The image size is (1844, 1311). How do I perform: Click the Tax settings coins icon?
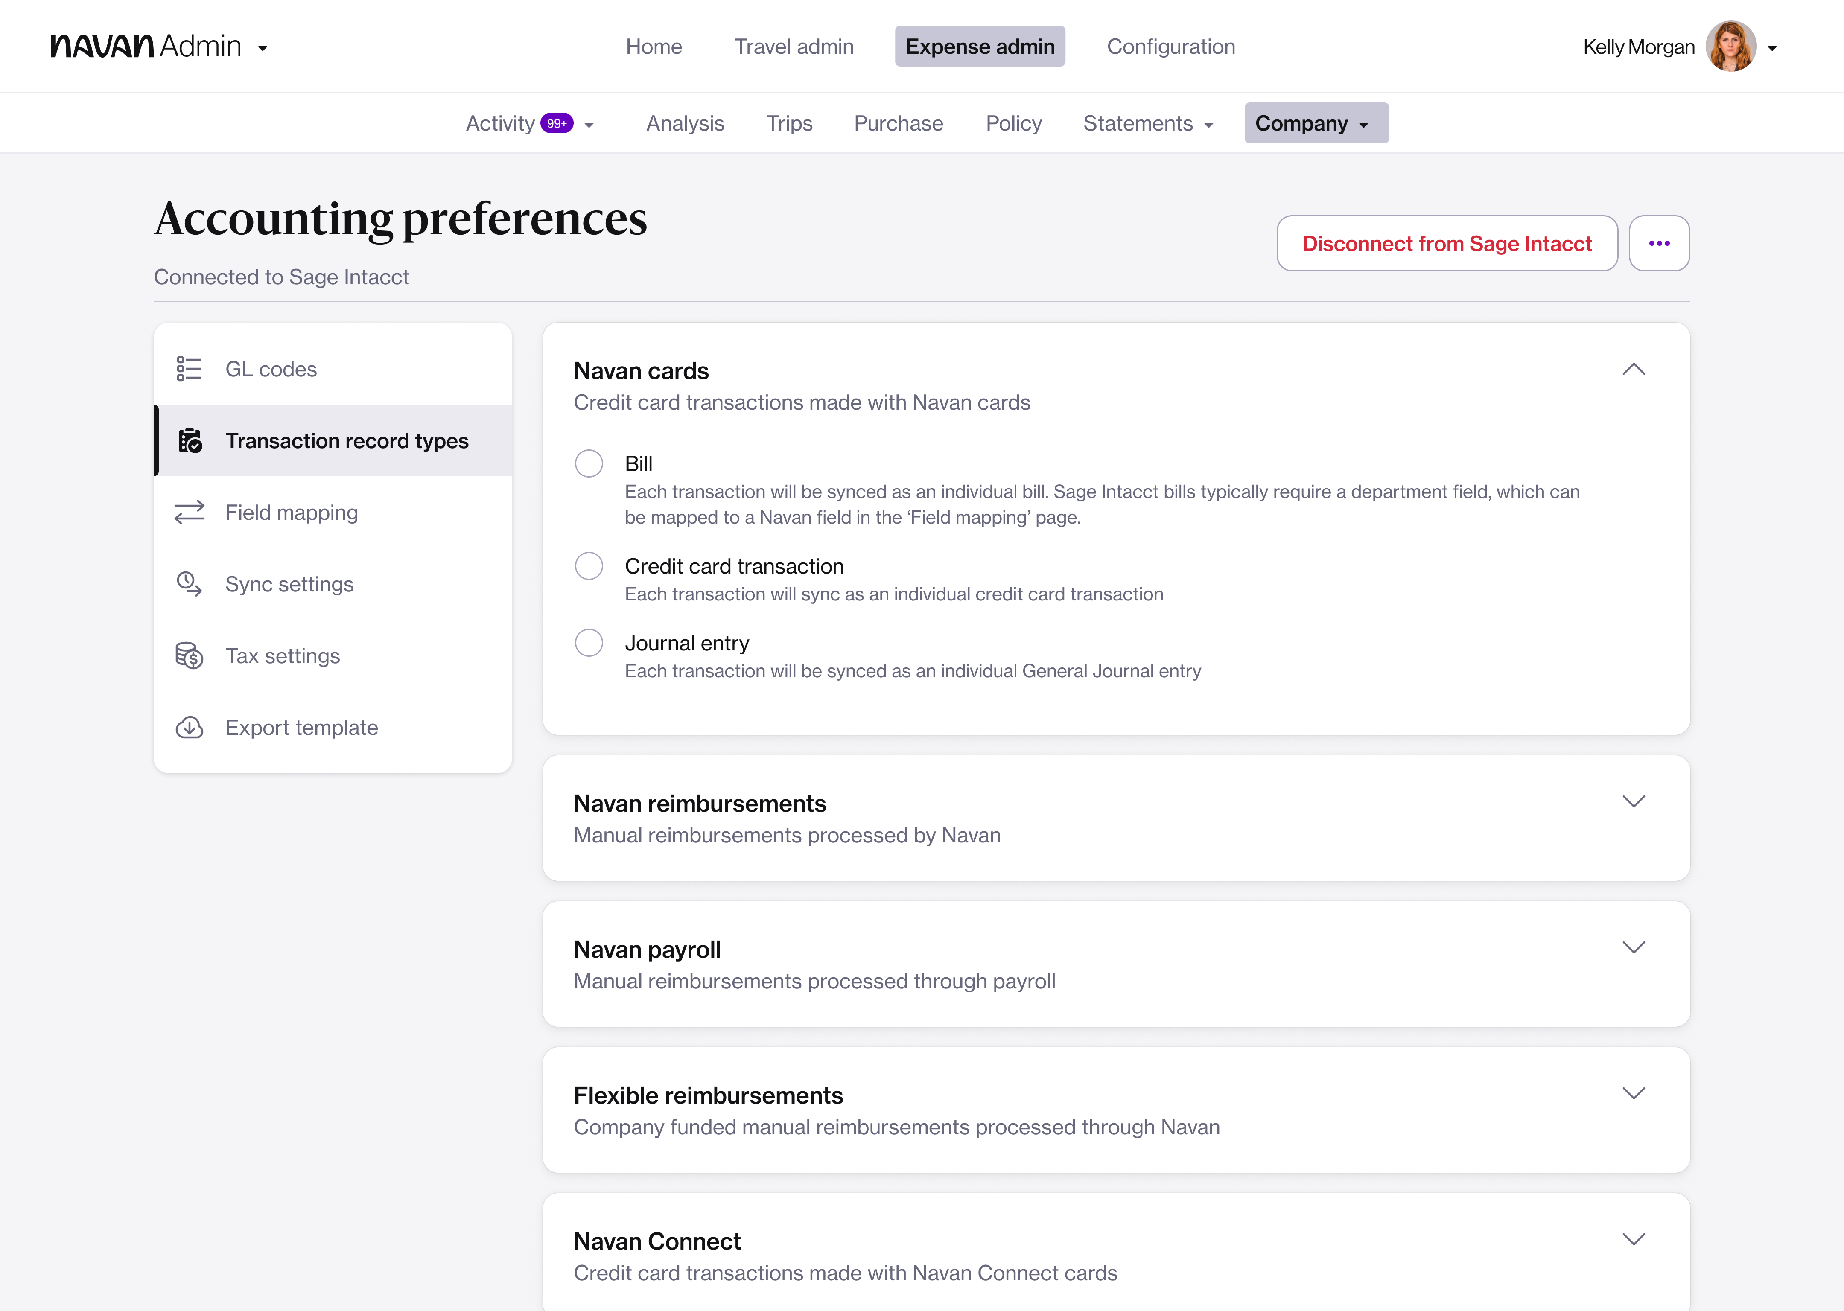coord(190,655)
